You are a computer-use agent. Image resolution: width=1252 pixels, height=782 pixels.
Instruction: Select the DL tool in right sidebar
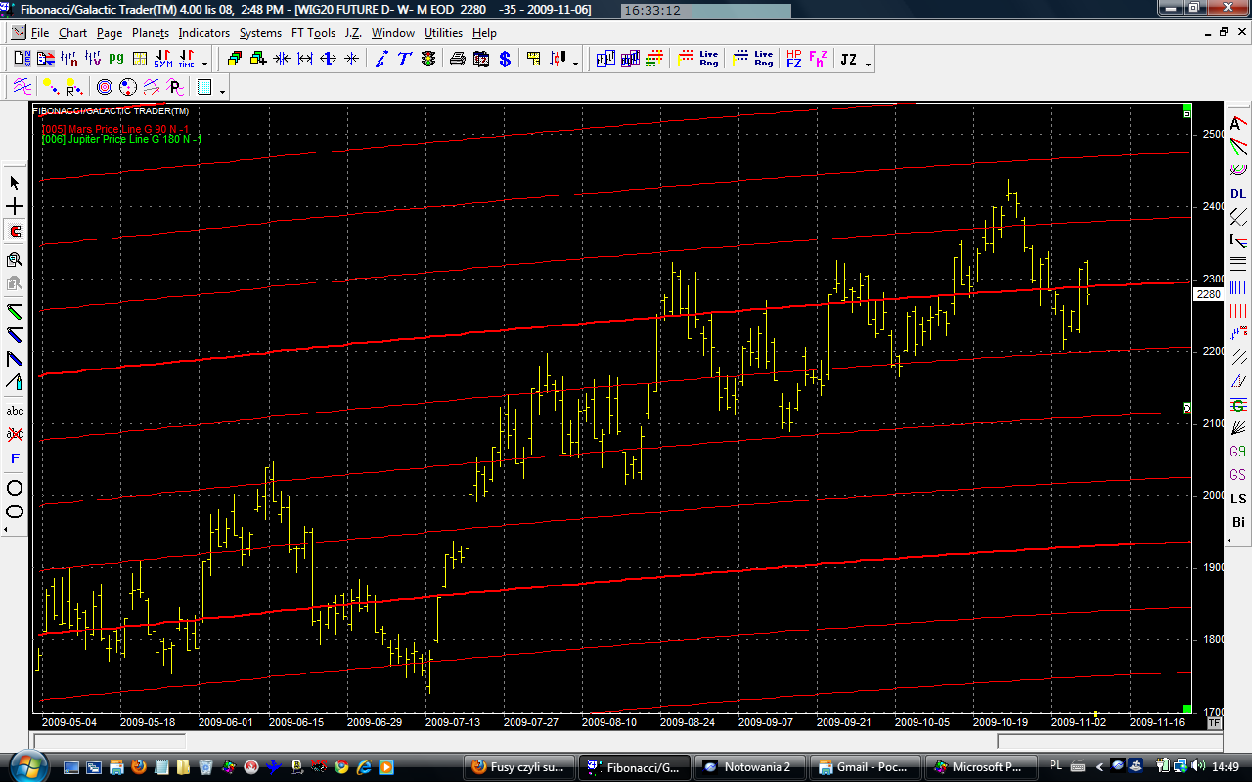click(x=1238, y=194)
